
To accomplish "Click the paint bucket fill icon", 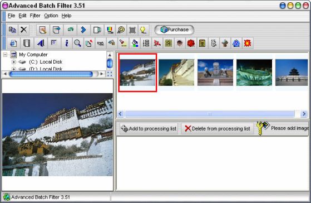I will [x=135, y=43].
